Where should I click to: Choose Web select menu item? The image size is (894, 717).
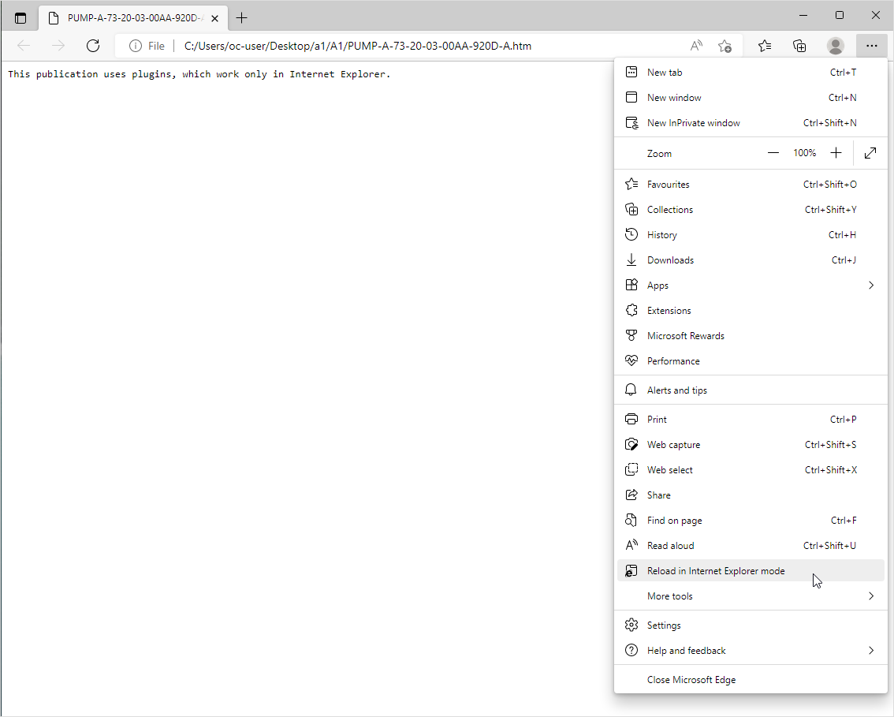(751, 469)
